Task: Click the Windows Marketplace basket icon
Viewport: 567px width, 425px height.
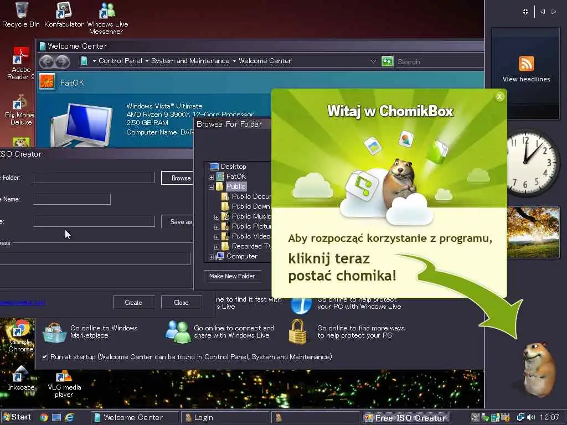Action: pos(54,332)
